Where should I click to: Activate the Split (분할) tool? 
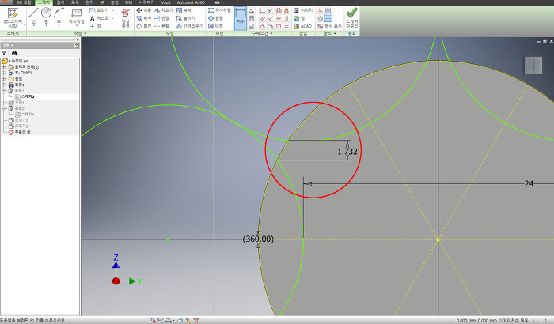pyautogui.click(x=162, y=26)
